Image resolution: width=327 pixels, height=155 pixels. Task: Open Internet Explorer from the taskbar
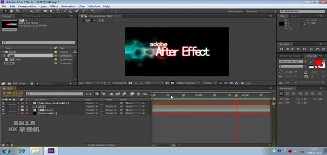(x=21, y=151)
